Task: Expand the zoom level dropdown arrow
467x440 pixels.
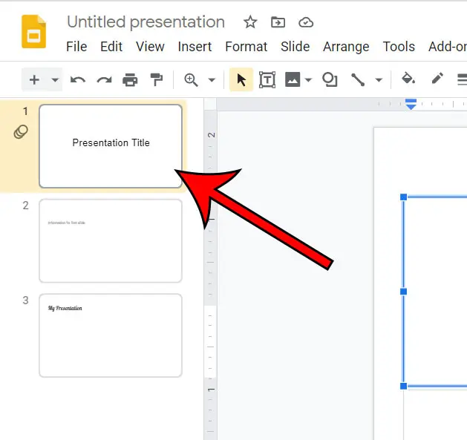Action: coord(212,80)
